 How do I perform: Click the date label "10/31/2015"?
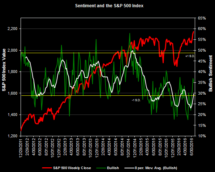[x=166, y=149]
